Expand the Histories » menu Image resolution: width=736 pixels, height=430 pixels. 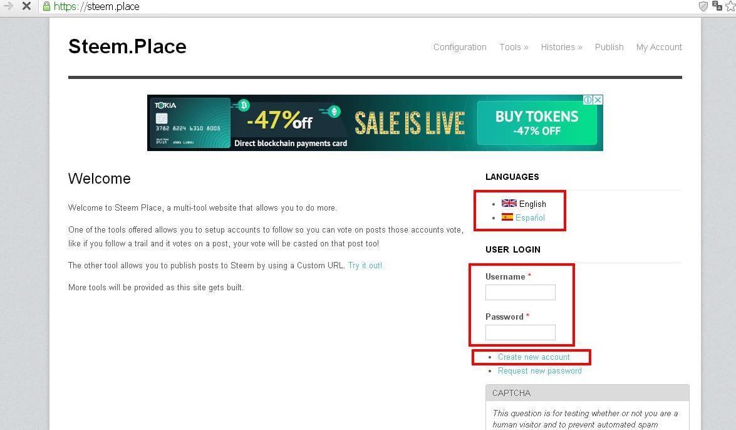561,47
